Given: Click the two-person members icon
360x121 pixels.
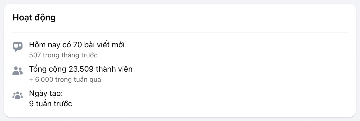Looking at the screenshot, I should pos(18,71).
